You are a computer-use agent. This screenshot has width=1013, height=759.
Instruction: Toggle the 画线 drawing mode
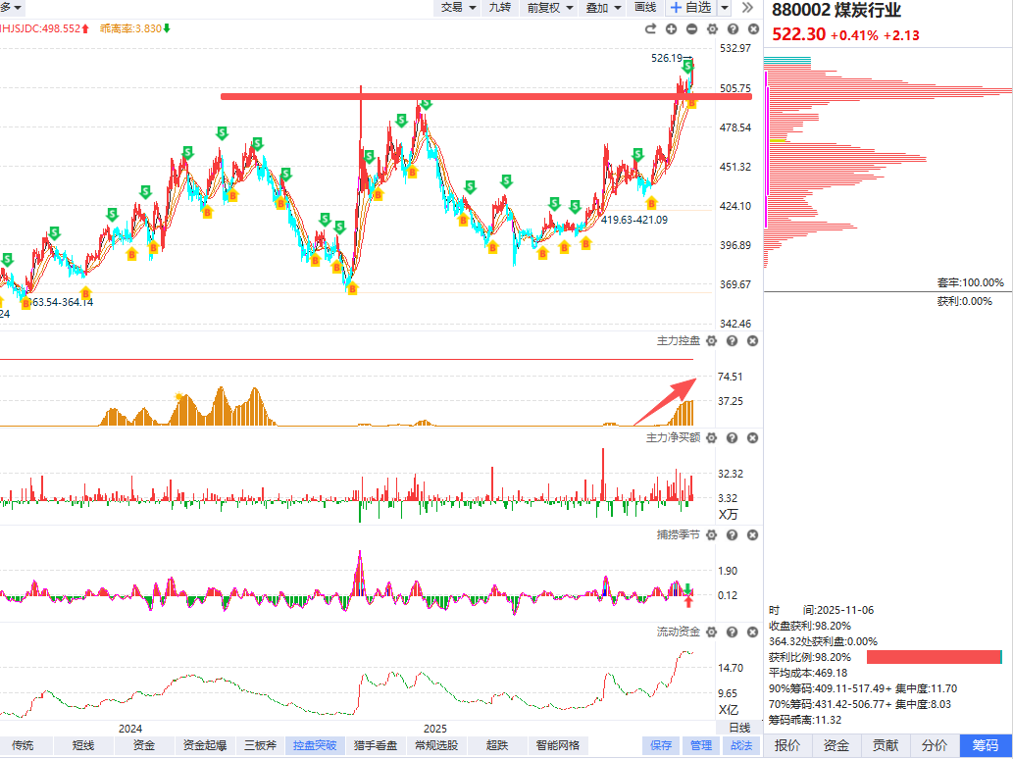coord(645,8)
